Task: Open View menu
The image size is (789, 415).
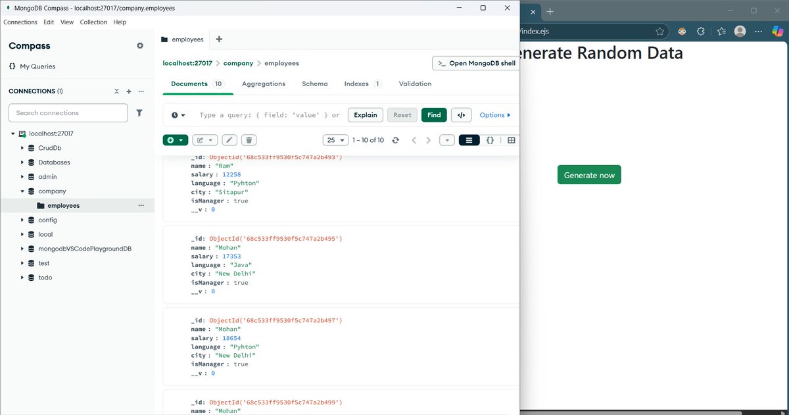Action: 67,22
